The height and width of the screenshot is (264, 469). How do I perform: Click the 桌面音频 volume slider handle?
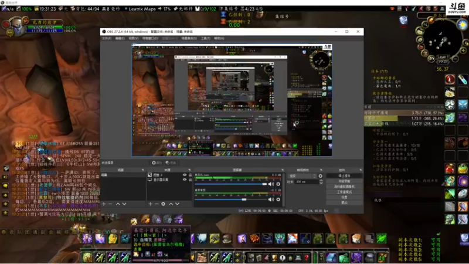tap(244, 199)
